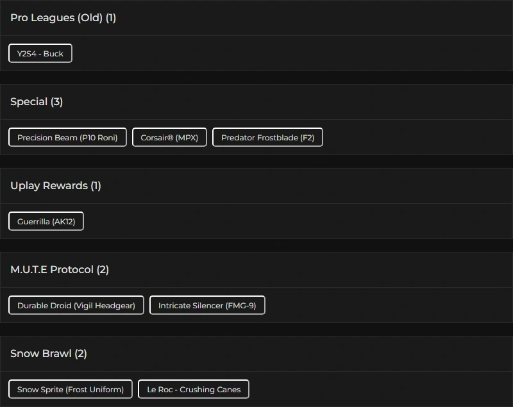Click the Y2S4 - Buck tag
The image size is (513, 407).
(x=40, y=54)
